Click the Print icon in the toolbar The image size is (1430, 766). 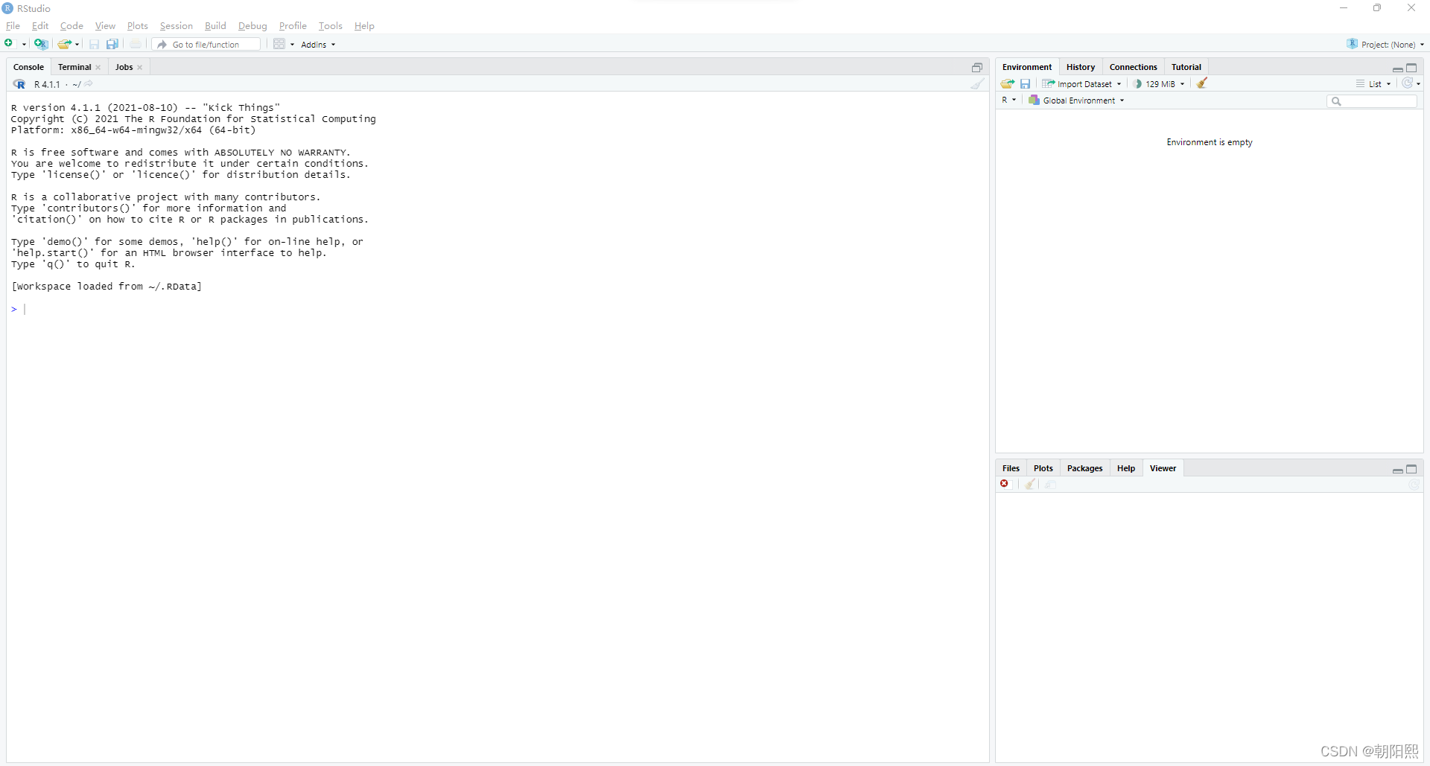coord(136,44)
